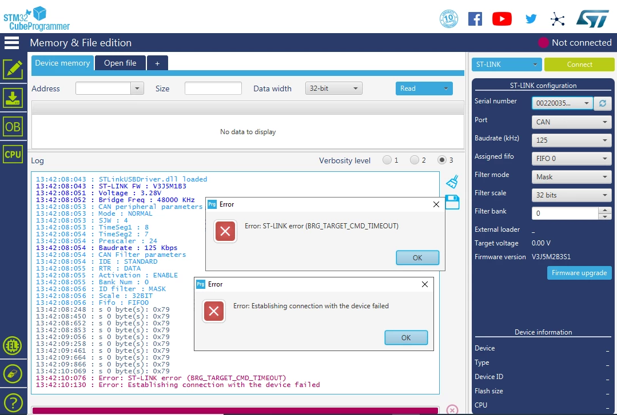Open the Baudrate 125 dropdown
617x415 pixels.
tap(571, 140)
